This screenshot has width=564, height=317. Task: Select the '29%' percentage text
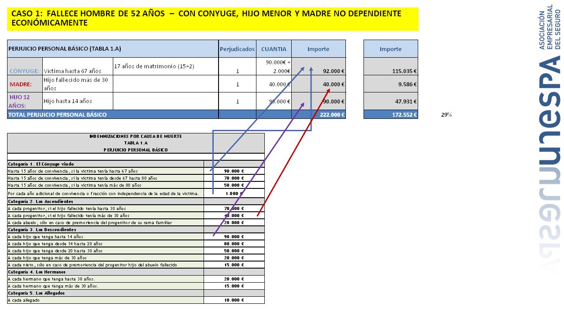(x=446, y=114)
